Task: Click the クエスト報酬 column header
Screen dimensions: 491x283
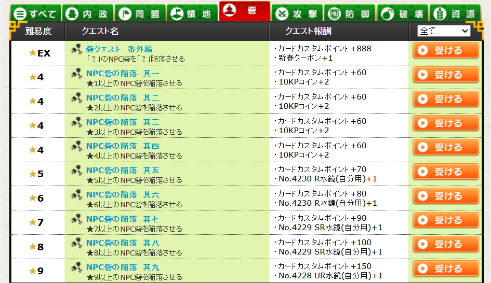Action: (308, 32)
